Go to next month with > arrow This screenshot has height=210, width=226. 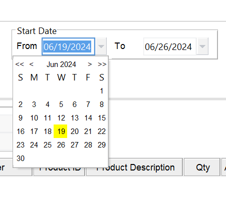point(90,64)
